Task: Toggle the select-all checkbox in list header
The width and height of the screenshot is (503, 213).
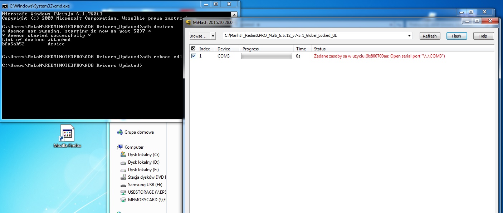Action: tap(194, 49)
